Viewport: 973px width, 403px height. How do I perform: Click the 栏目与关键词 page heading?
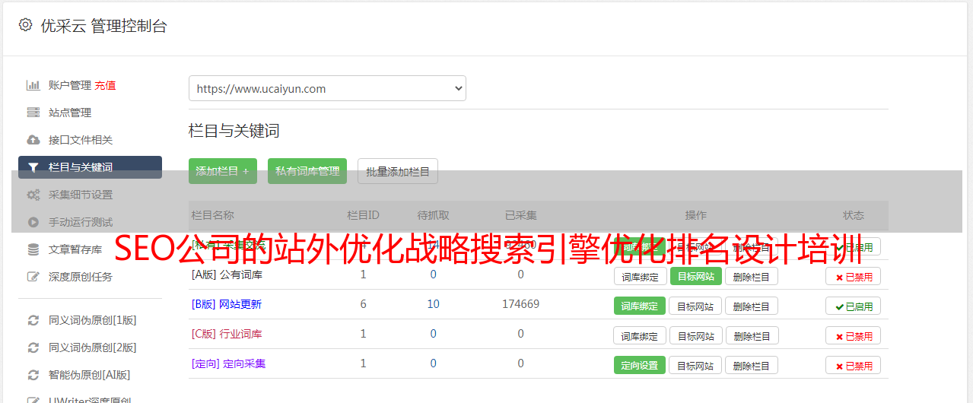pyautogui.click(x=234, y=131)
